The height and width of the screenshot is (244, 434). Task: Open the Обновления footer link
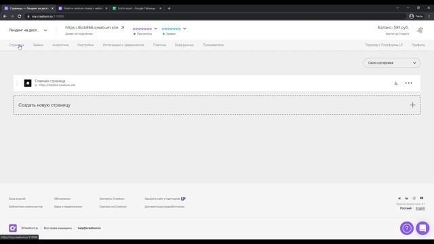pos(62,199)
